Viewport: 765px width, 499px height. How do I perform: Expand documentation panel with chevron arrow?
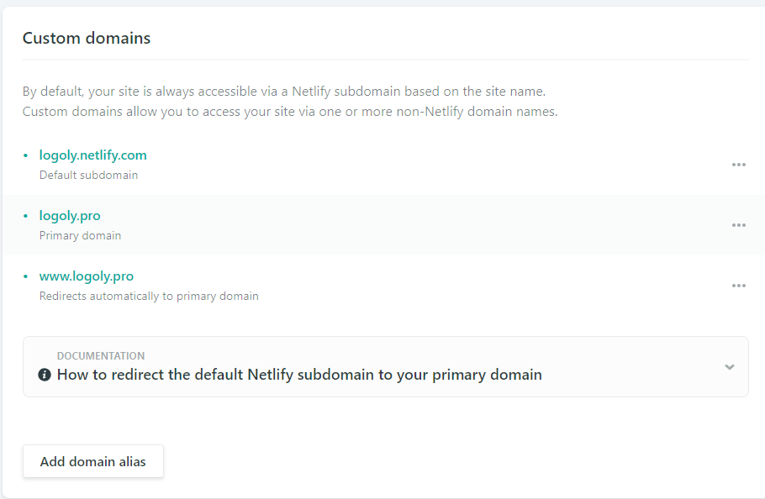pos(729,367)
